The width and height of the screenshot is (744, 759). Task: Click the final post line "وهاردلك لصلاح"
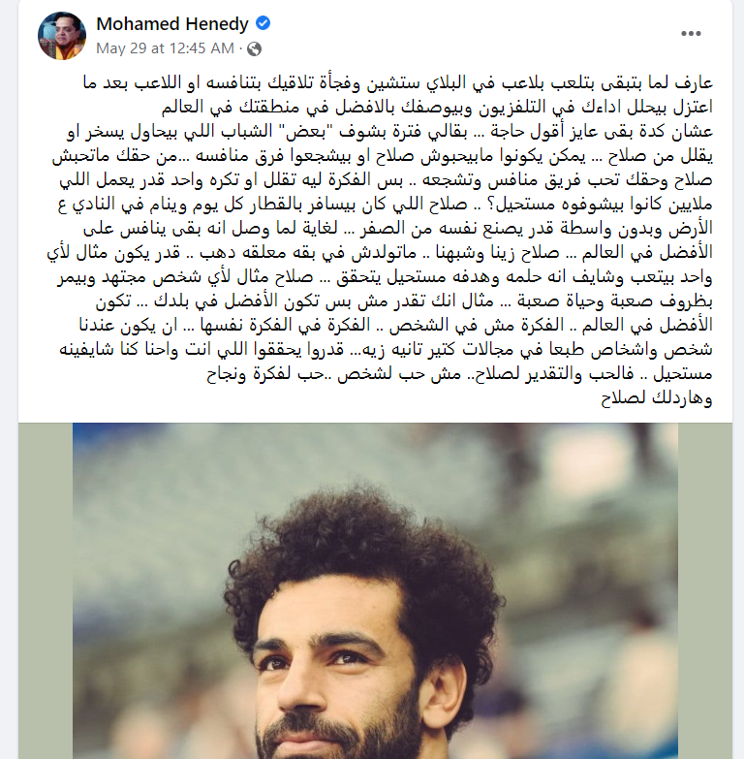coord(657,398)
